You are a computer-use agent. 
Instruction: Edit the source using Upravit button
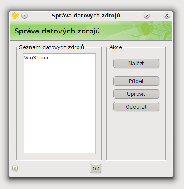point(136,94)
